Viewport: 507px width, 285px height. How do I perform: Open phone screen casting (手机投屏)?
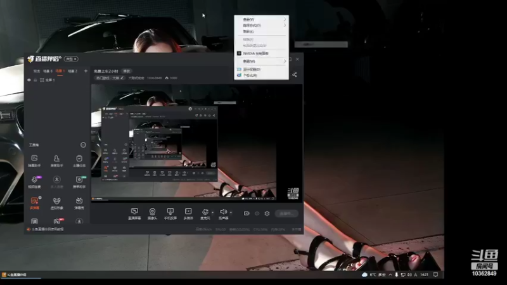coord(170,213)
